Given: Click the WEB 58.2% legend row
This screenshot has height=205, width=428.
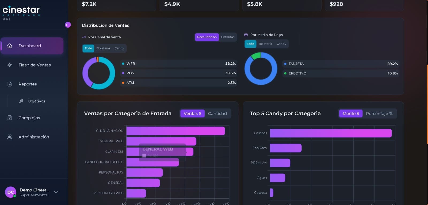Looking at the screenshot, I should coord(178,64).
